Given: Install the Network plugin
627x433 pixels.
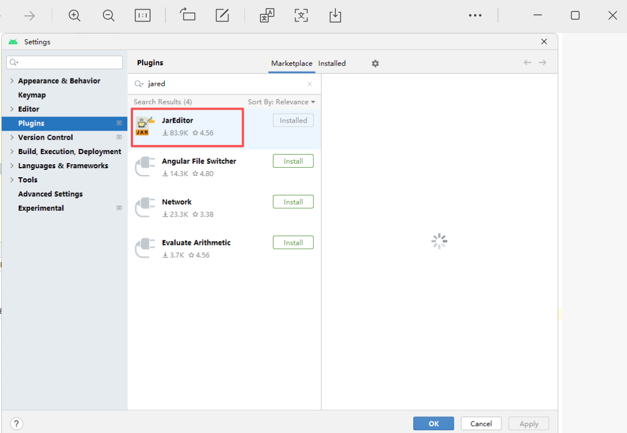Looking at the screenshot, I should 293,202.
